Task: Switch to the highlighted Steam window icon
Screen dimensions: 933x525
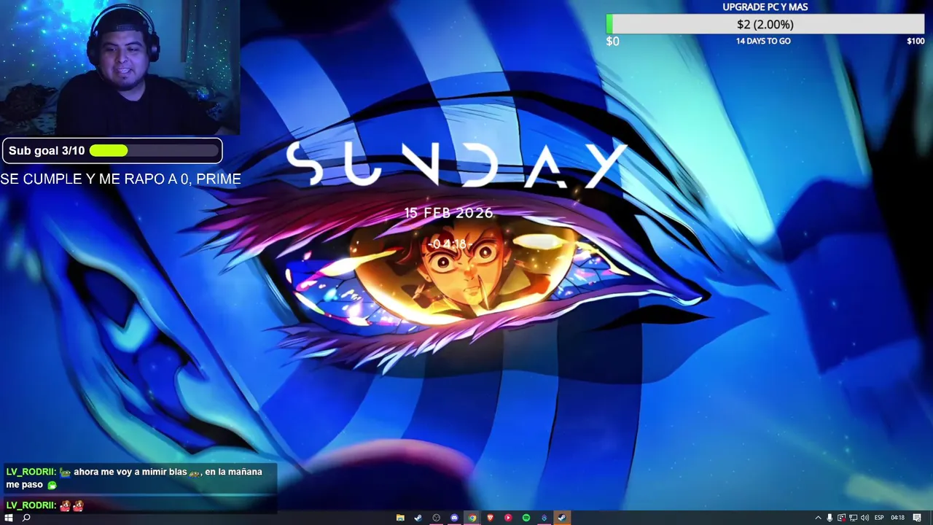Action: (562, 518)
